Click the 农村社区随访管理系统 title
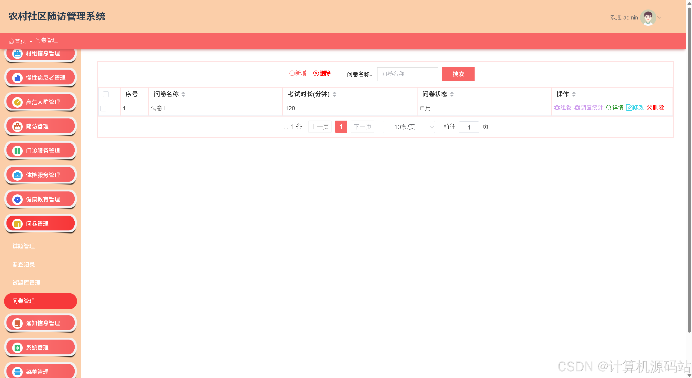The image size is (692, 378). (57, 16)
